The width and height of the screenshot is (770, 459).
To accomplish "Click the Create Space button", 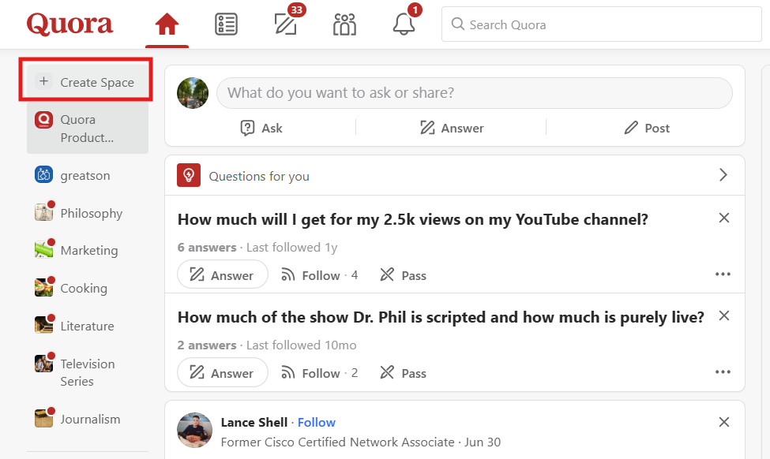I will click(x=86, y=82).
